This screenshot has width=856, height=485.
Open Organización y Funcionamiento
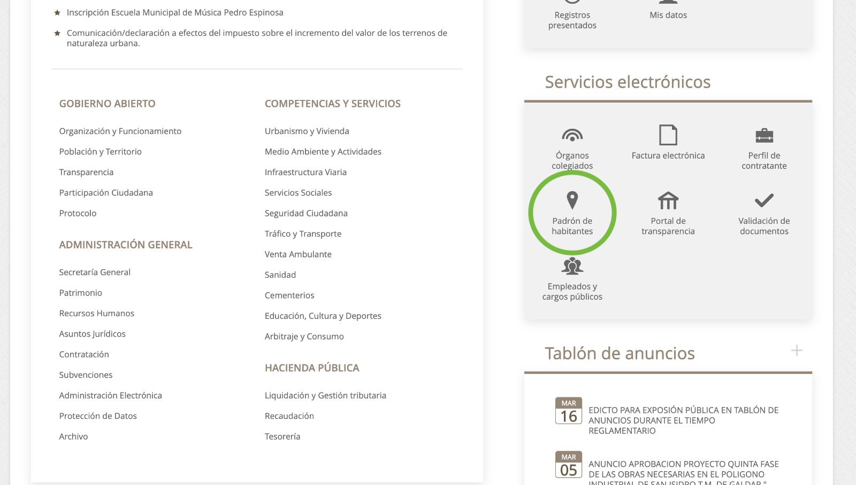[120, 131]
